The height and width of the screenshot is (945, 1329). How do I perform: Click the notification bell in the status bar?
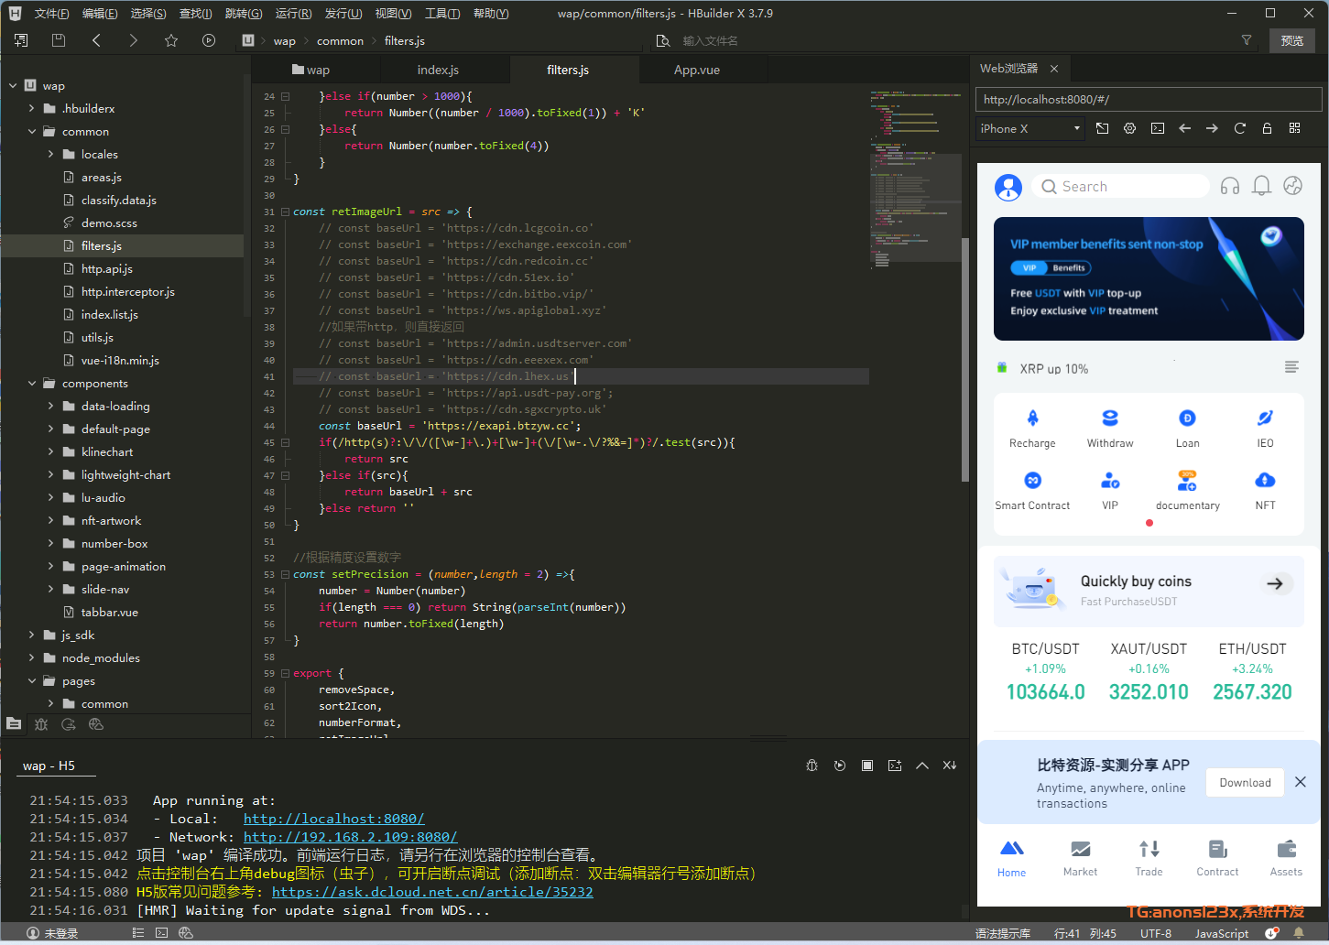(1298, 933)
